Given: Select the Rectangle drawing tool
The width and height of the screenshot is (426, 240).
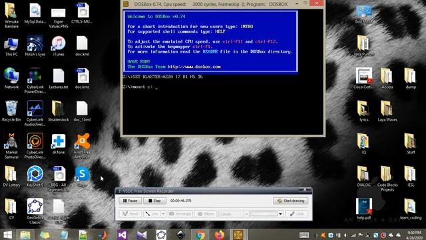Looking at the screenshot, I should pyautogui.click(x=180, y=214).
